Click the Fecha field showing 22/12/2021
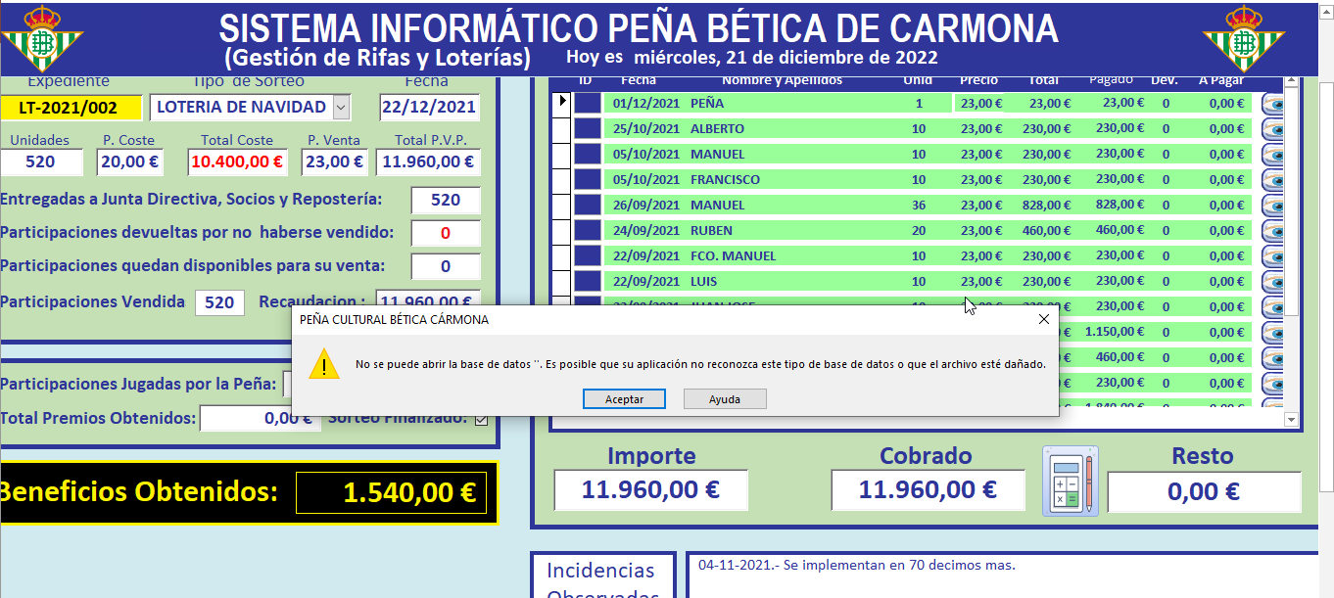Viewport: 1334px width, 598px height. pyautogui.click(x=429, y=106)
